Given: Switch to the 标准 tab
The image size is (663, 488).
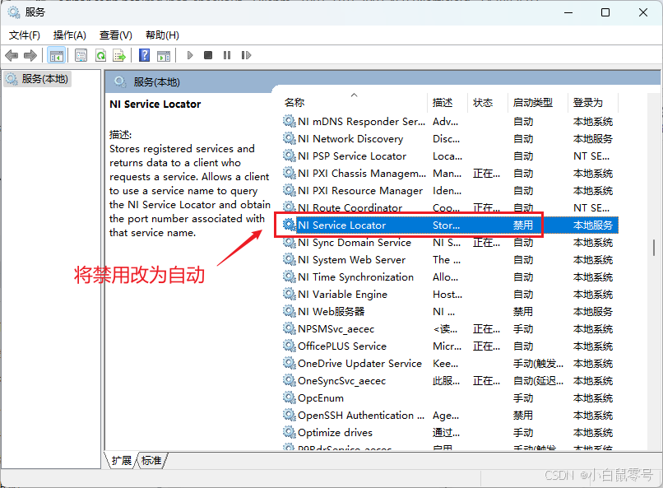Looking at the screenshot, I should point(151,461).
